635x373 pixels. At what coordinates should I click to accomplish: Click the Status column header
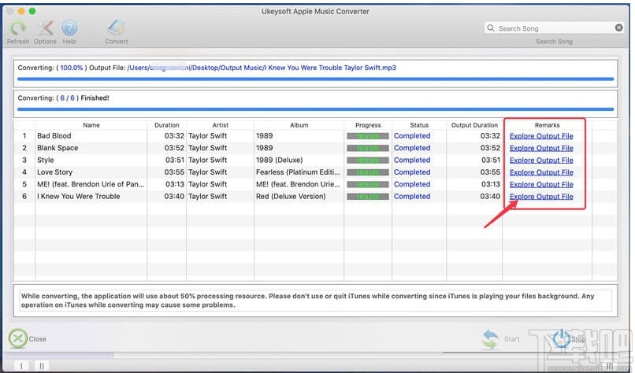tap(419, 125)
